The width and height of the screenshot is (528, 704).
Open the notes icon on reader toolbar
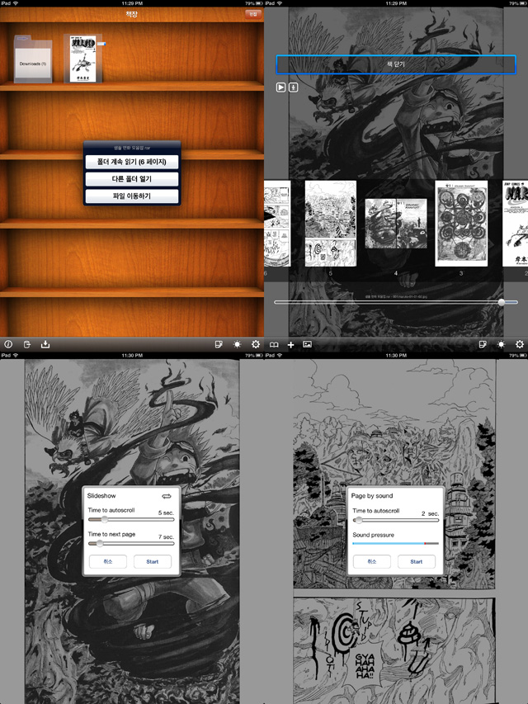tap(483, 344)
